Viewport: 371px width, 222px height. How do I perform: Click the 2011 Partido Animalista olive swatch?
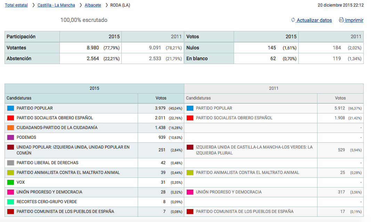click(x=190, y=173)
